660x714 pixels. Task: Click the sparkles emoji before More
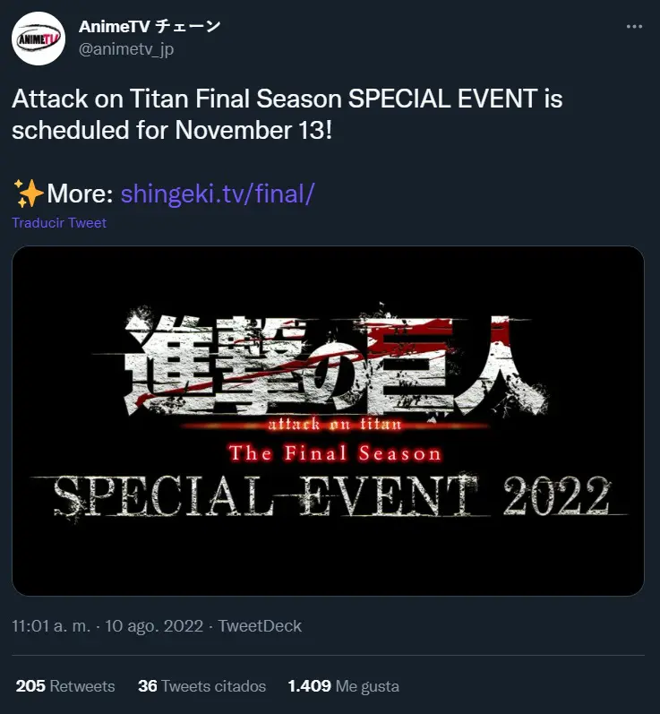[x=29, y=194]
